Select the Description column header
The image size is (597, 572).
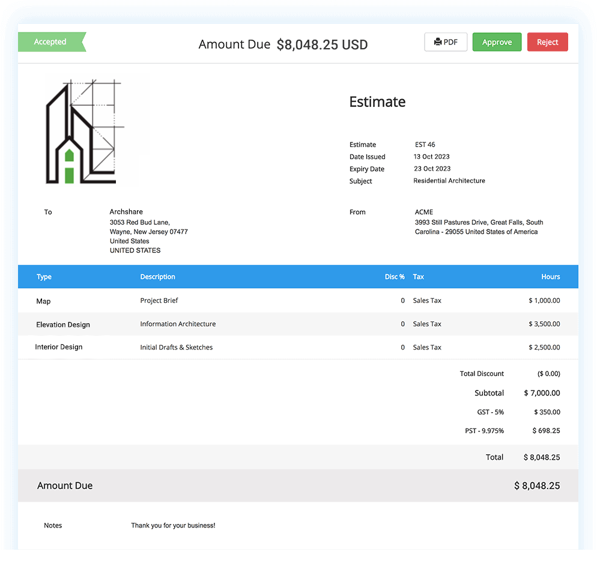(x=157, y=277)
